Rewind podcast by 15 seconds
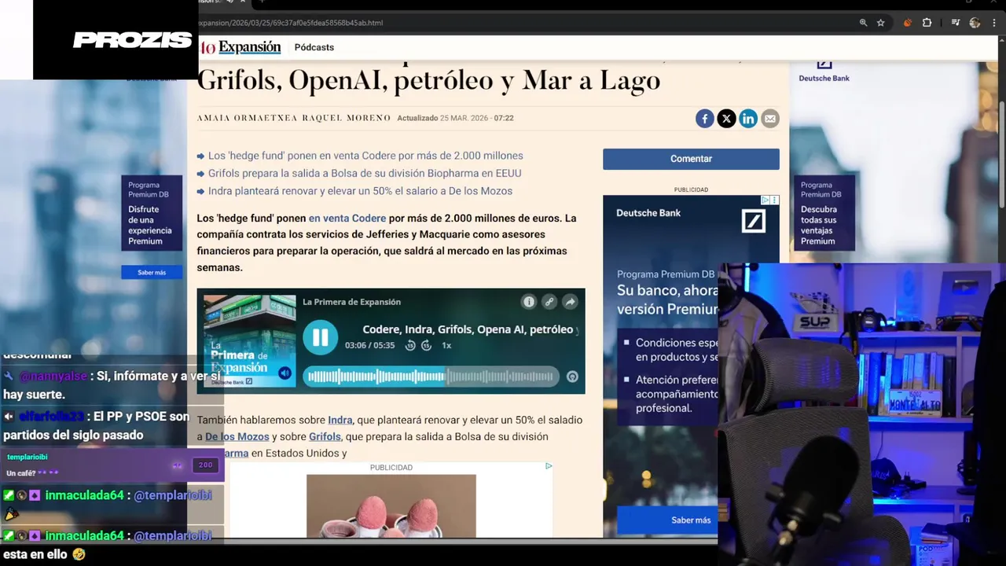Viewport: 1006px width, 566px height. click(x=410, y=346)
